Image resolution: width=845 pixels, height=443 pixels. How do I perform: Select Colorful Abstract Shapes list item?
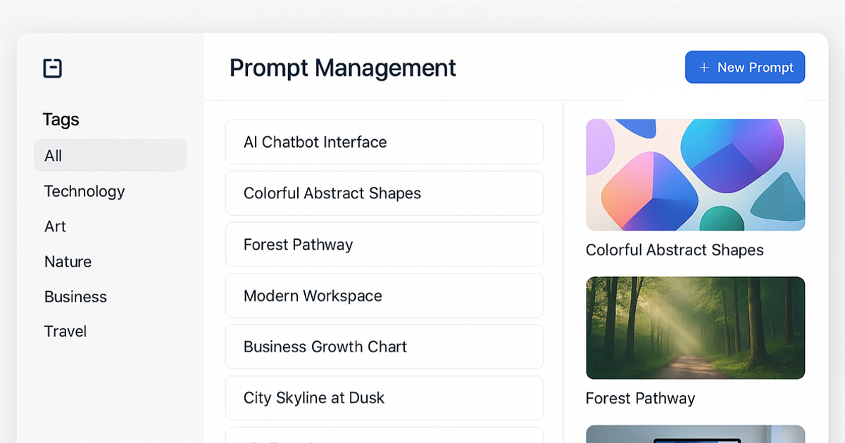[384, 193]
